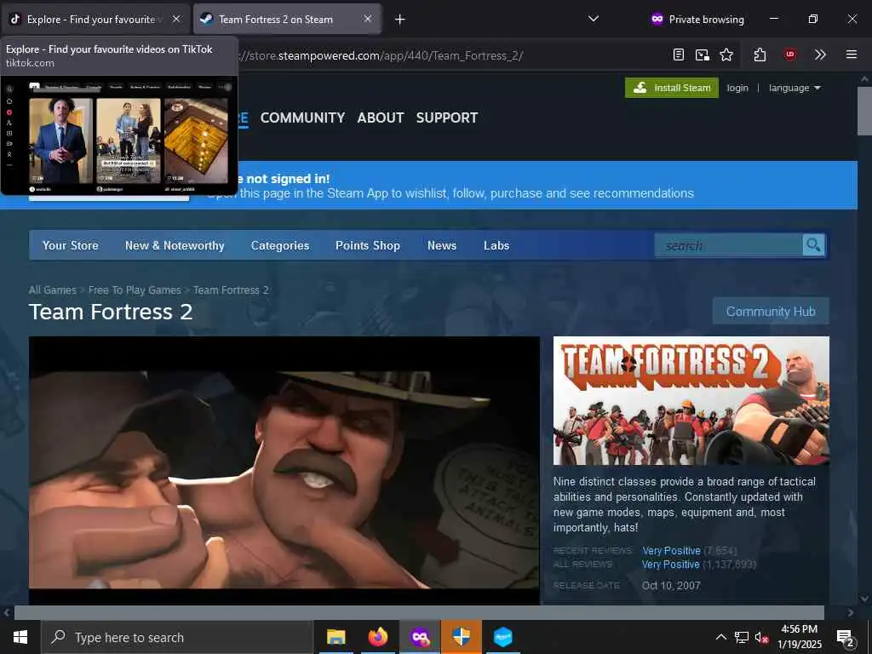Click the network status tray icon
872x654 pixels.
[742, 637]
